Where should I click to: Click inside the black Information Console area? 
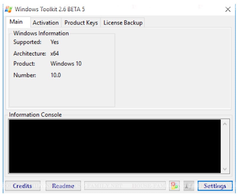(x=115, y=146)
